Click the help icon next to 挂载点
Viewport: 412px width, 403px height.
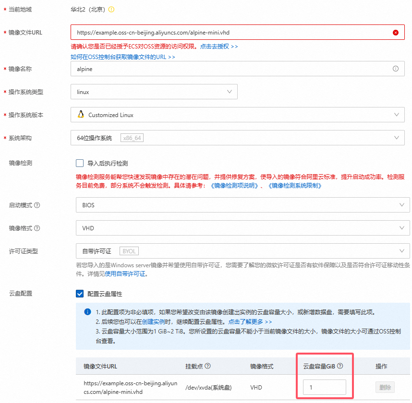[207, 366]
